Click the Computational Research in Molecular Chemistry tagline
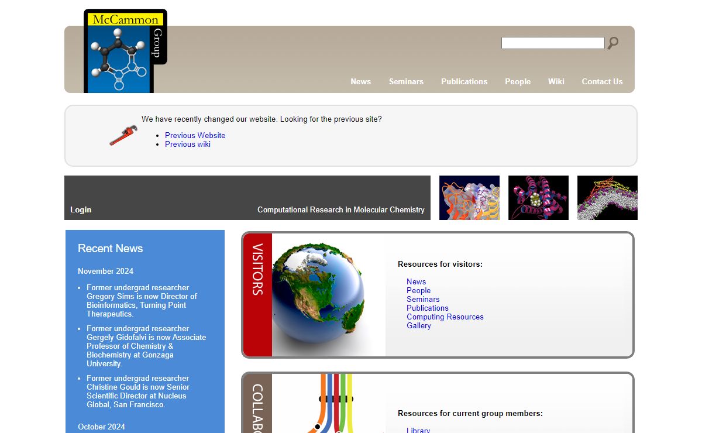 [341, 209]
